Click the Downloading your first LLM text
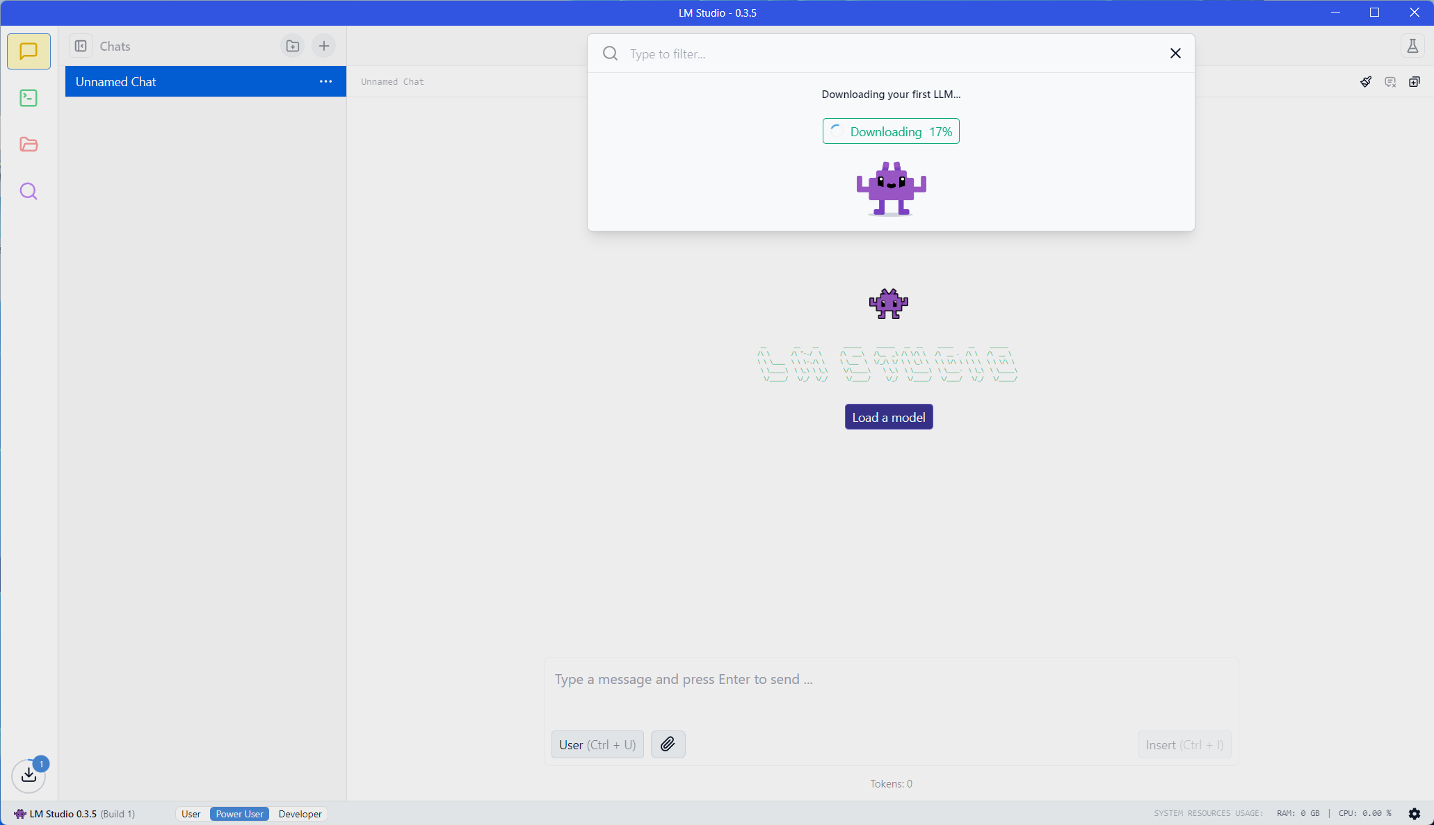The height and width of the screenshot is (825, 1434). point(891,94)
